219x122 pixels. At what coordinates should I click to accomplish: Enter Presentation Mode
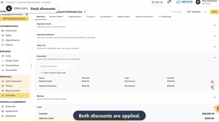(x=14, y=18)
